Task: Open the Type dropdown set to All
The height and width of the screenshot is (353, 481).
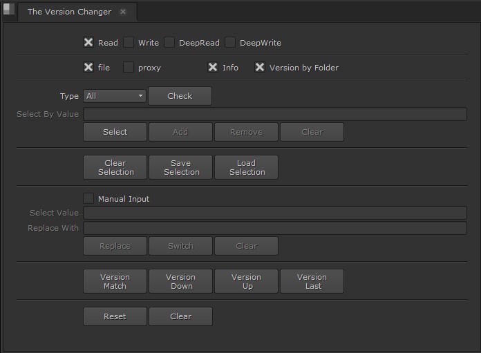Action: click(x=114, y=96)
